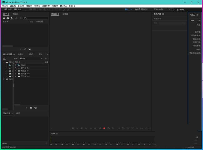
Task: Click the Import File icon in Files panel
Action: [x=8, y=18]
